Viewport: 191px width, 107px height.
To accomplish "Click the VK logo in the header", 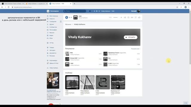I will click(x=48, y=11).
